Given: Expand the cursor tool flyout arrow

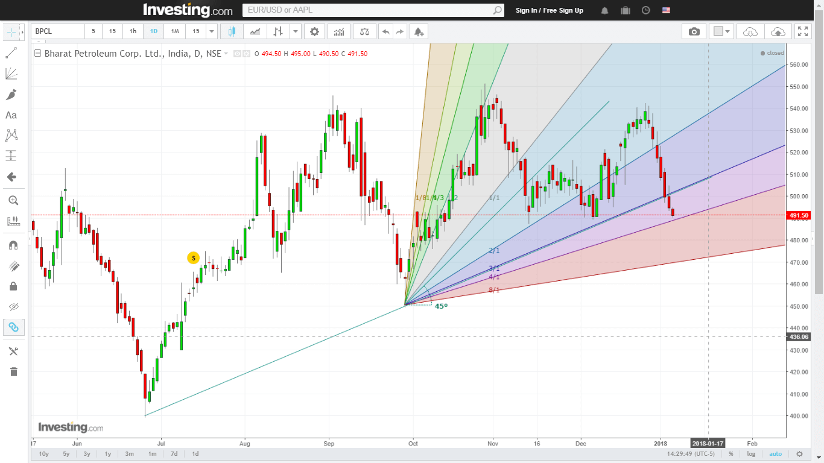Looking at the screenshot, I should 22,32.
